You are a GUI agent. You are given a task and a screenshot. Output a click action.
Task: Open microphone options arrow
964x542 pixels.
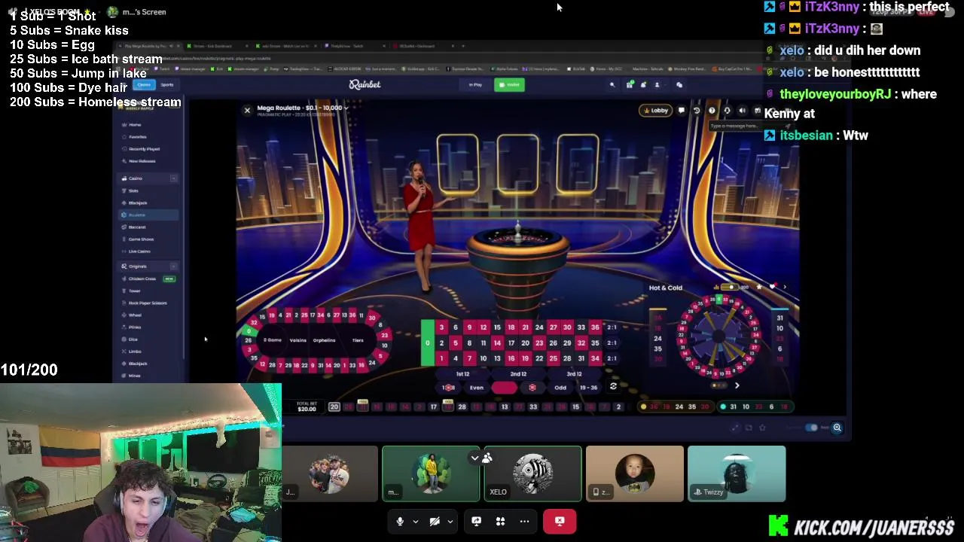415,522
